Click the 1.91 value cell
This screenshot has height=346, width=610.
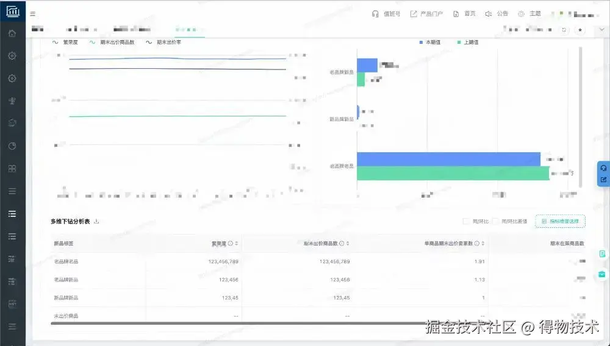point(479,262)
